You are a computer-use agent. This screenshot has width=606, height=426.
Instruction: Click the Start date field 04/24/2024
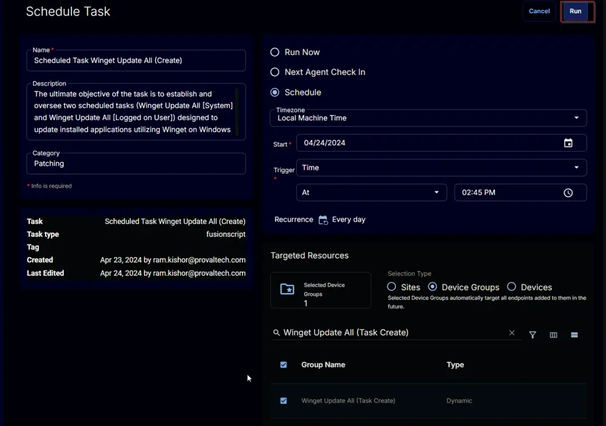pos(441,143)
